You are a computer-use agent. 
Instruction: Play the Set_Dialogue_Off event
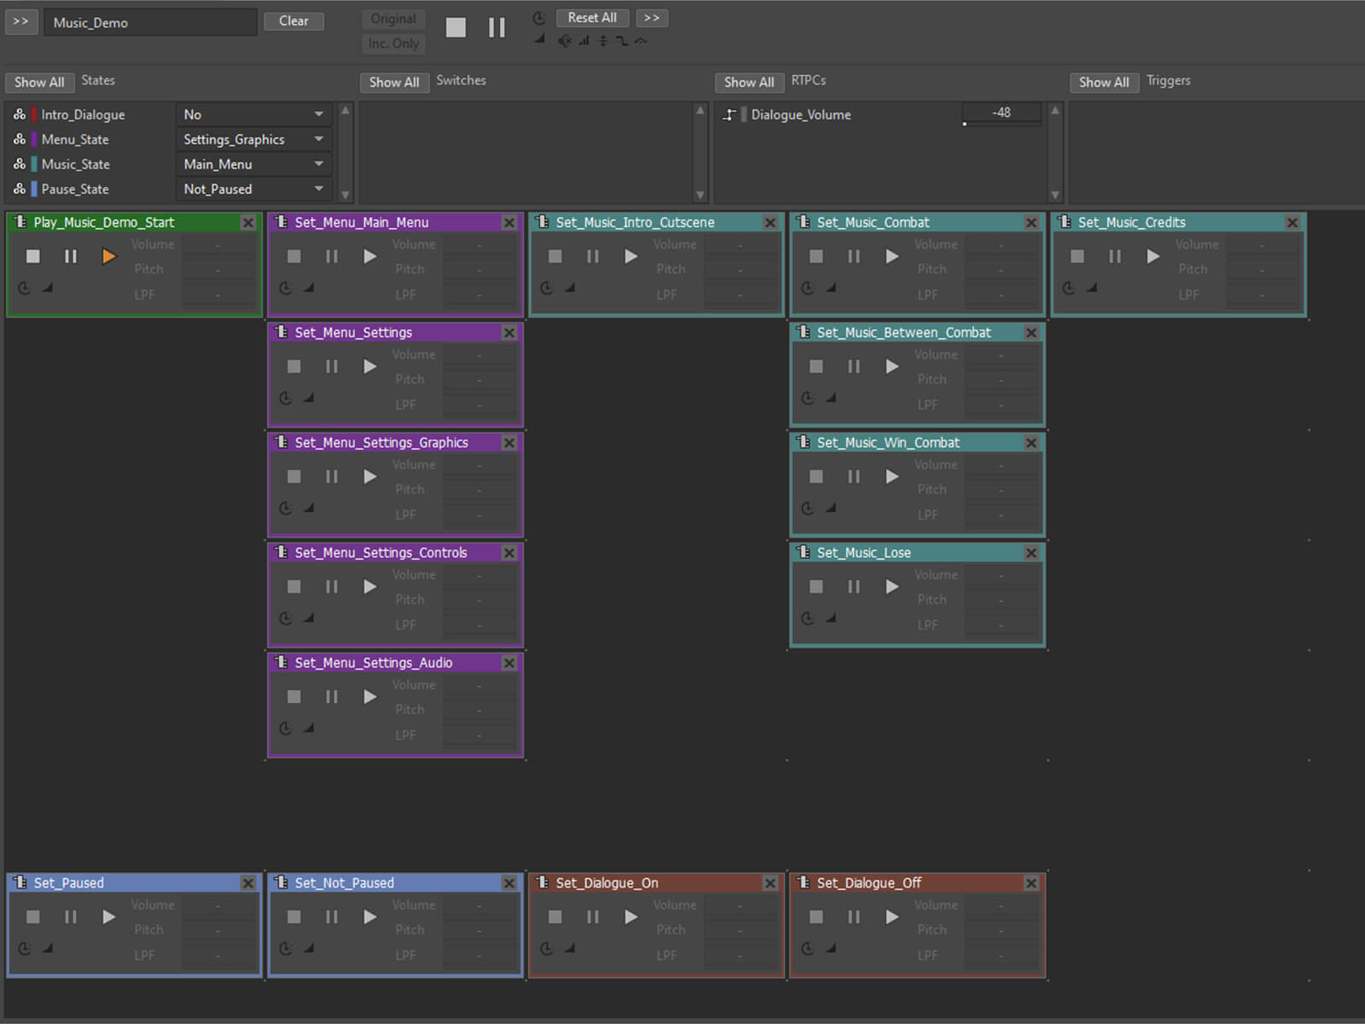pos(892,916)
